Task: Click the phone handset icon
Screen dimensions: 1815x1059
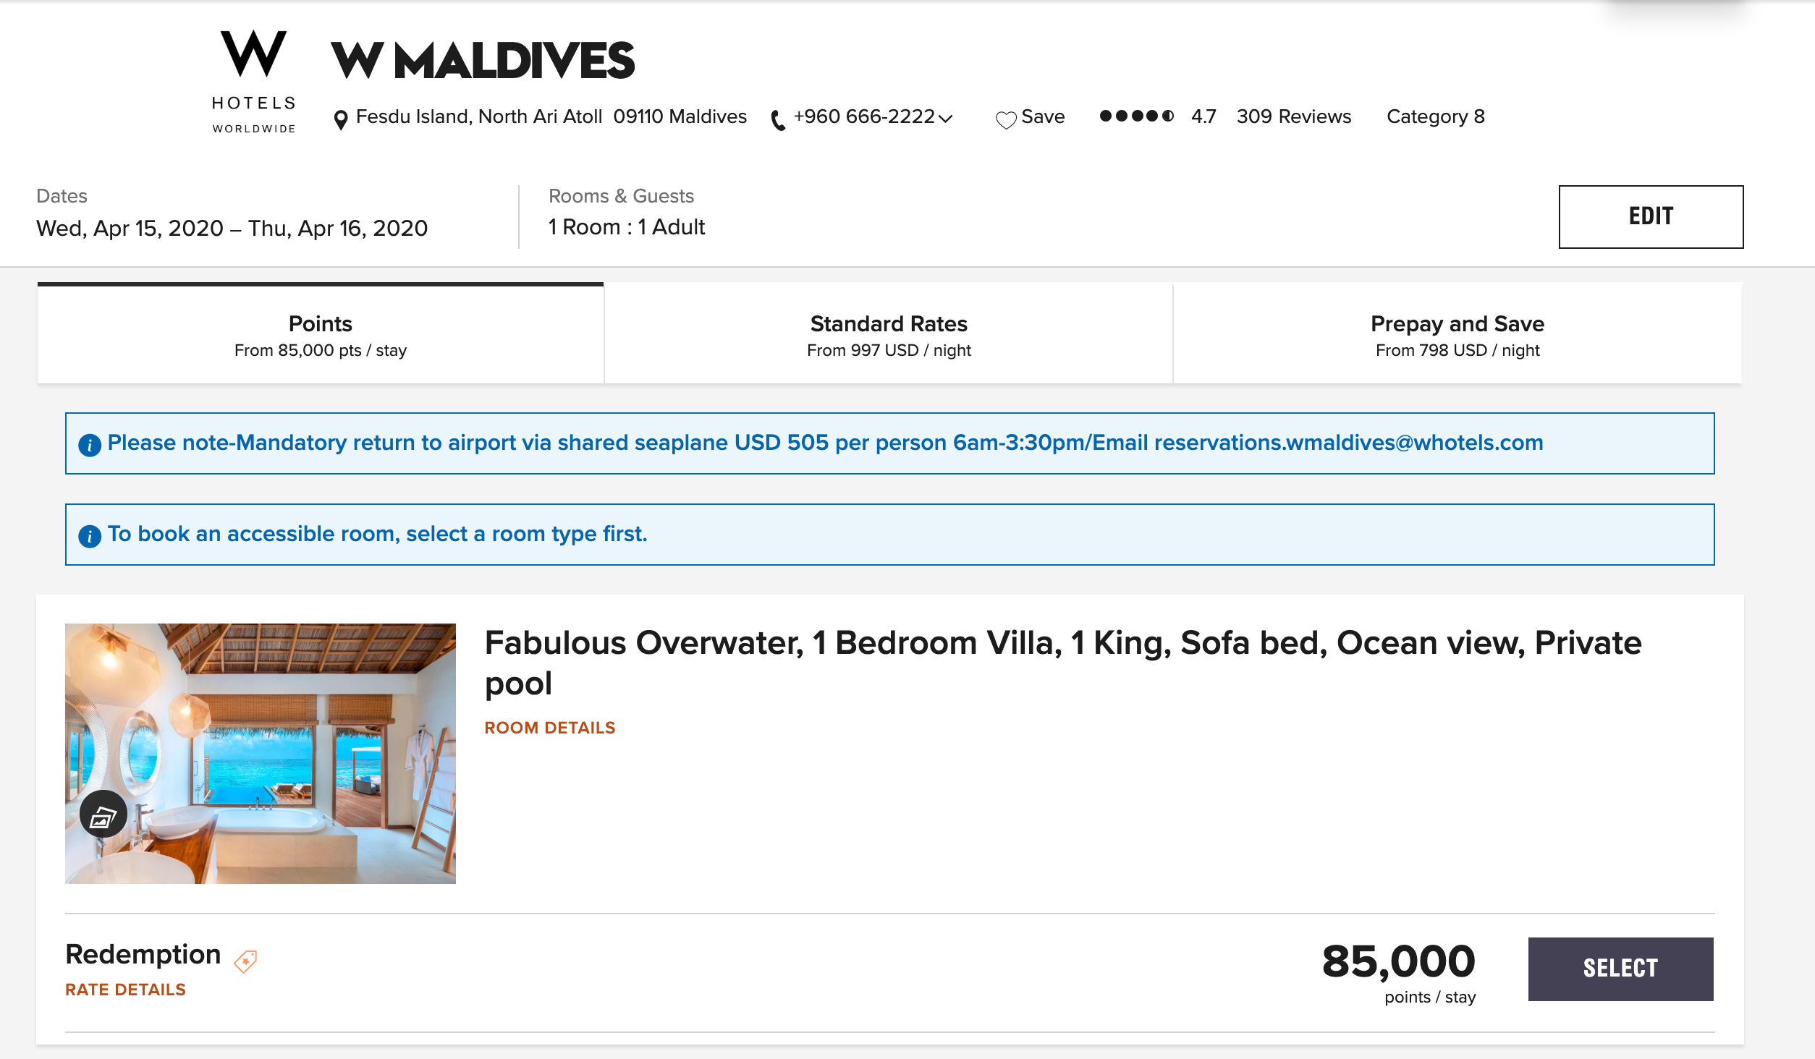Action: (x=778, y=120)
